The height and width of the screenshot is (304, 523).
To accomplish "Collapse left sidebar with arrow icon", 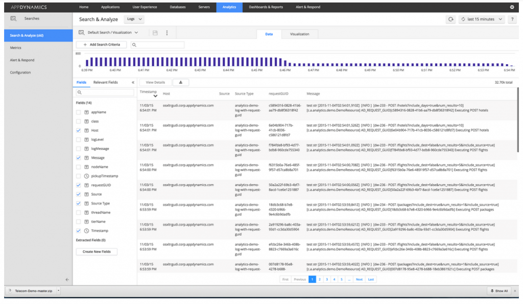I will click(x=67, y=280).
